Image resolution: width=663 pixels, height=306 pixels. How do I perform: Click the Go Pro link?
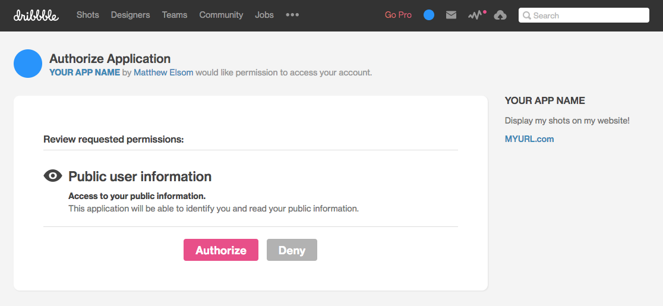pos(398,15)
